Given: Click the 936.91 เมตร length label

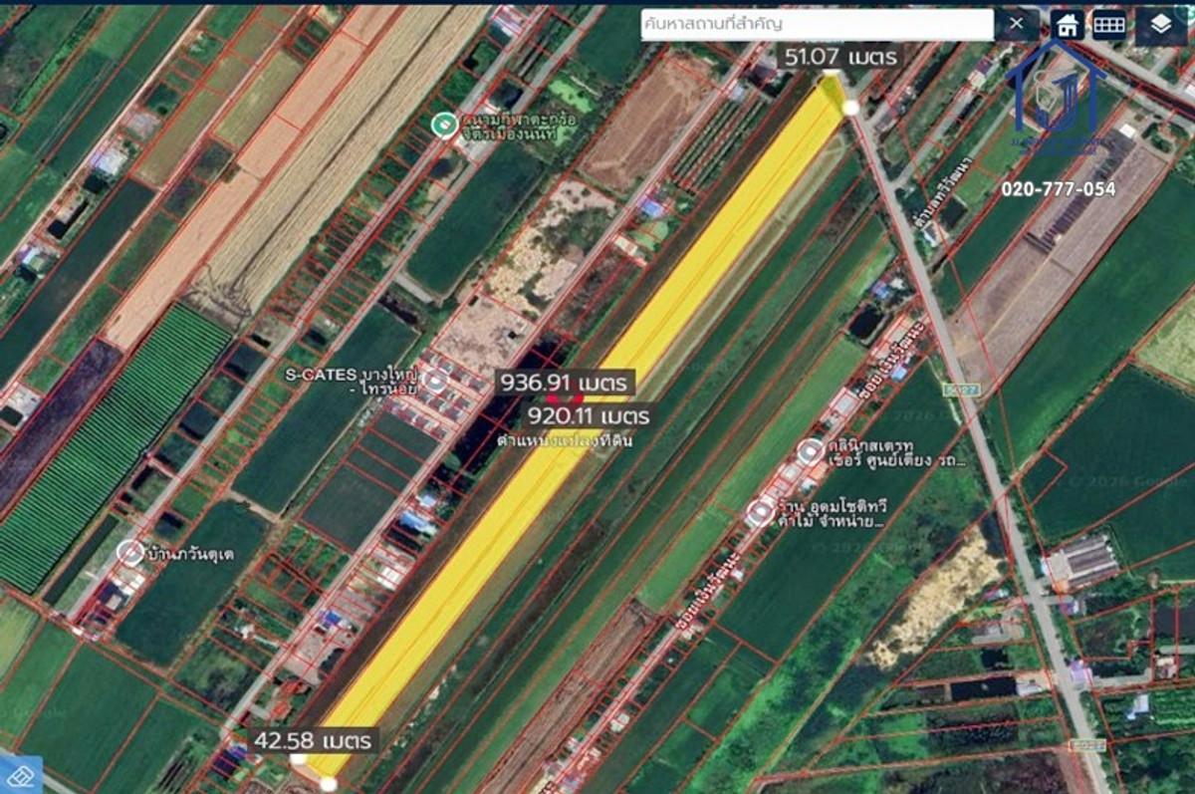Looking at the screenshot, I should 565,383.
